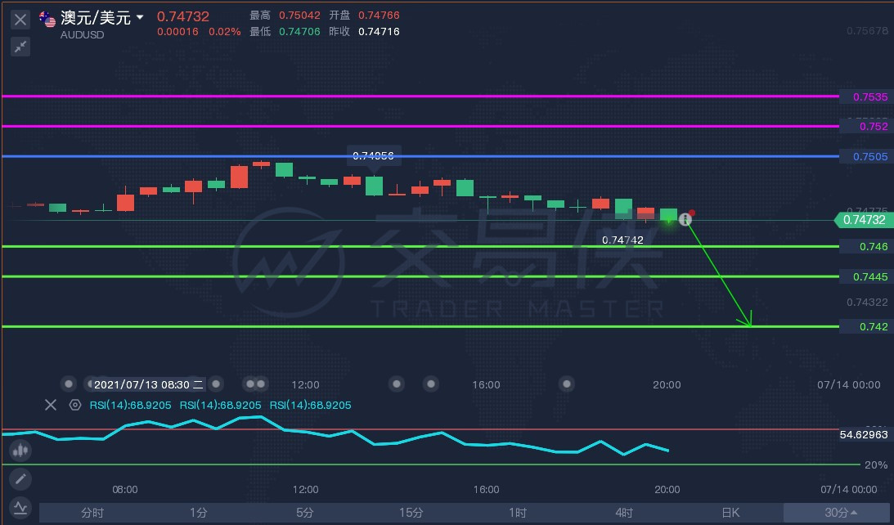This screenshot has height=525, width=894.
Task: Click the 最高 0.75042 value
Action: pyautogui.click(x=299, y=16)
